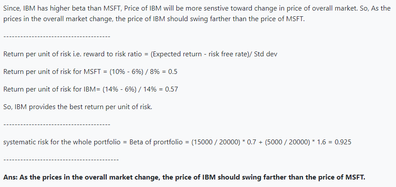Click the word 'Since' at paragraph start
The height and width of the screenshot is (187, 396).
click(x=11, y=8)
